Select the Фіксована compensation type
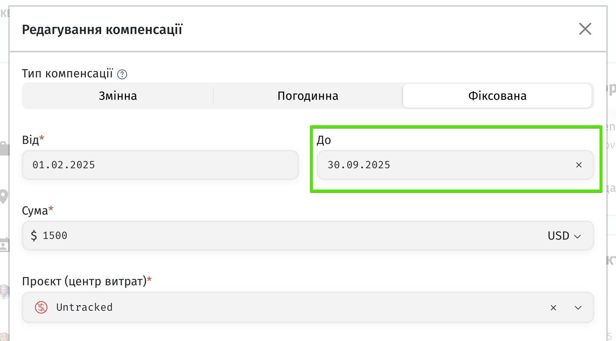 click(497, 96)
